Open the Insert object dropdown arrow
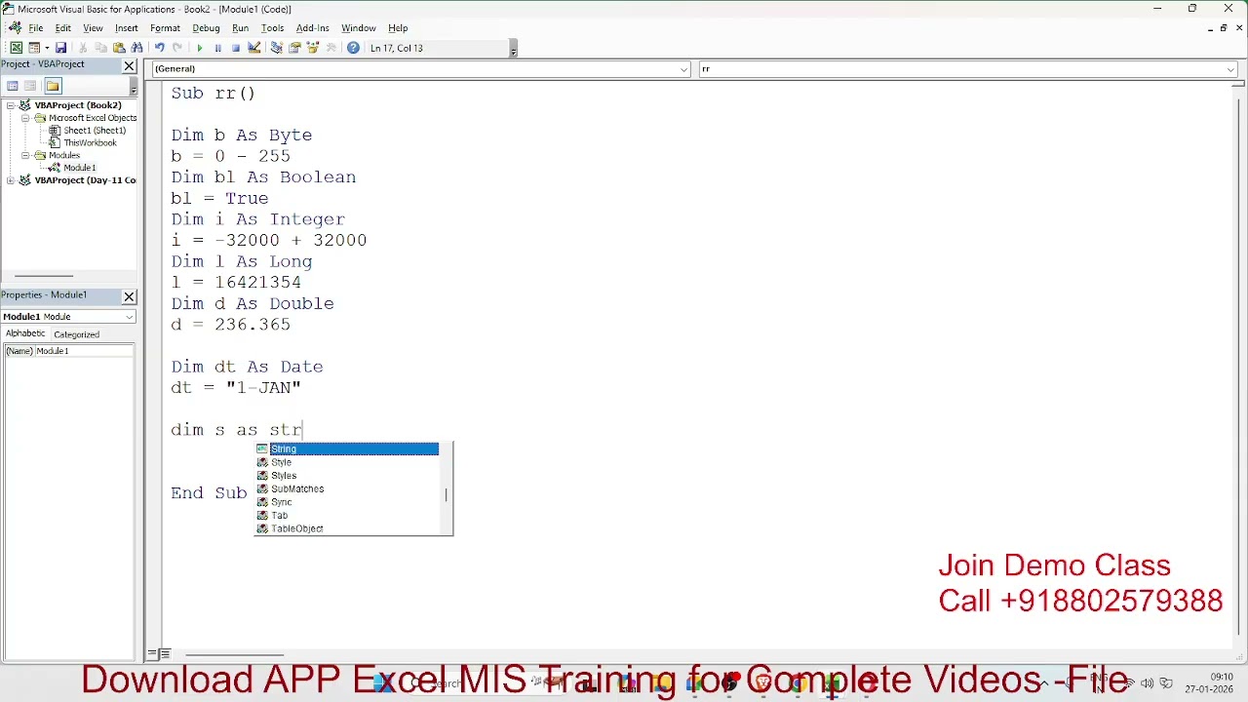Image resolution: width=1248 pixels, height=702 pixels. click(x=47, y=48)
